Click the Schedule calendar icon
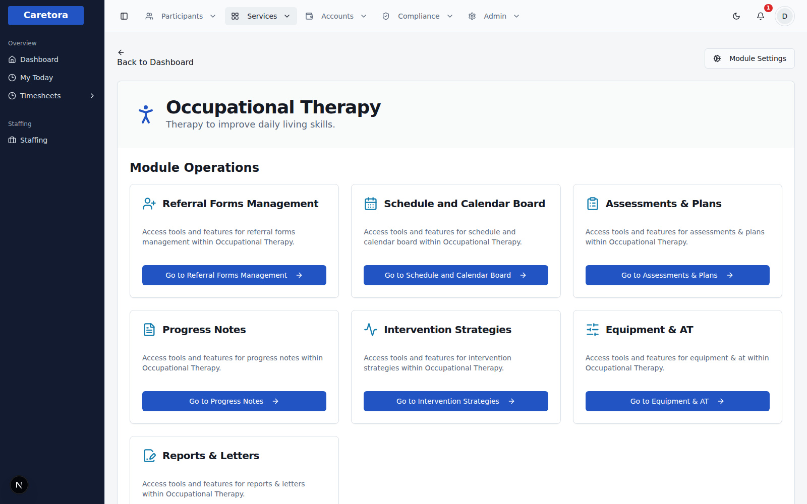Viewport: 807px width, 504px height. (371, 204)
